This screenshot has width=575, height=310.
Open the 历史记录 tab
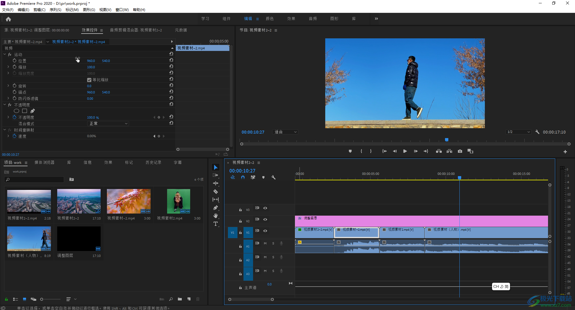tap(154, 163)
